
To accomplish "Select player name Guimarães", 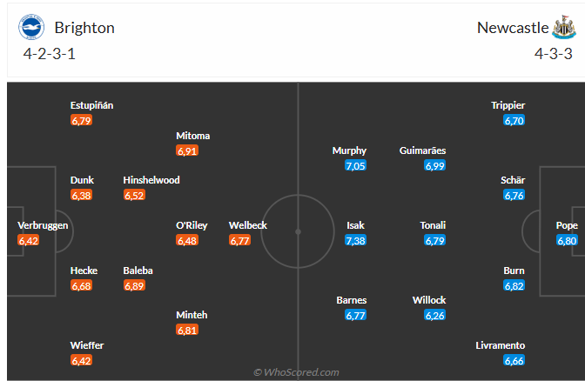I will [x=422, y=150].
